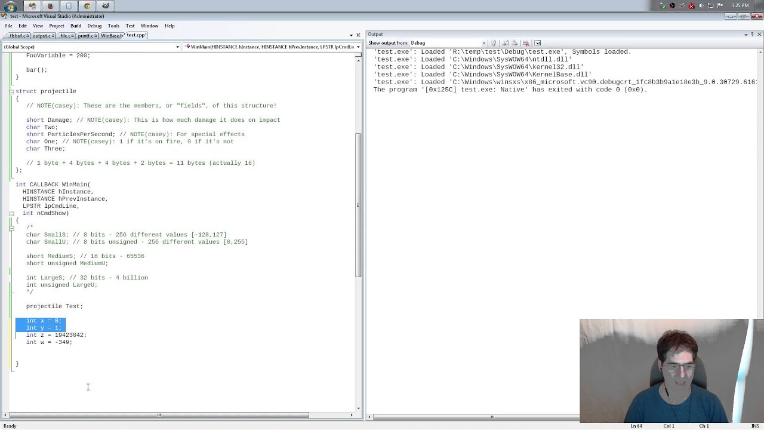Click the kernel32.dll loaded output line
This screenshot has width=764, height=430.
click(x=478, y=67)
